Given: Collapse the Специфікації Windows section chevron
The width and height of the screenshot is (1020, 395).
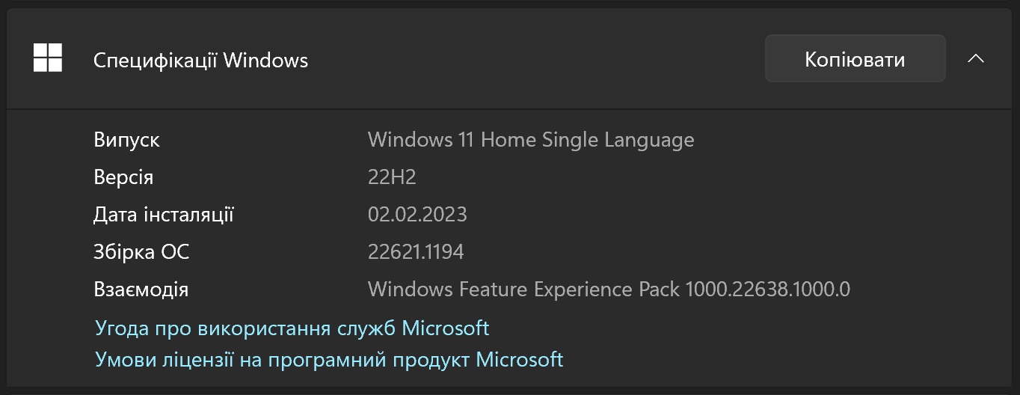Looking at the screenshot, I should (x=975, y=59).
